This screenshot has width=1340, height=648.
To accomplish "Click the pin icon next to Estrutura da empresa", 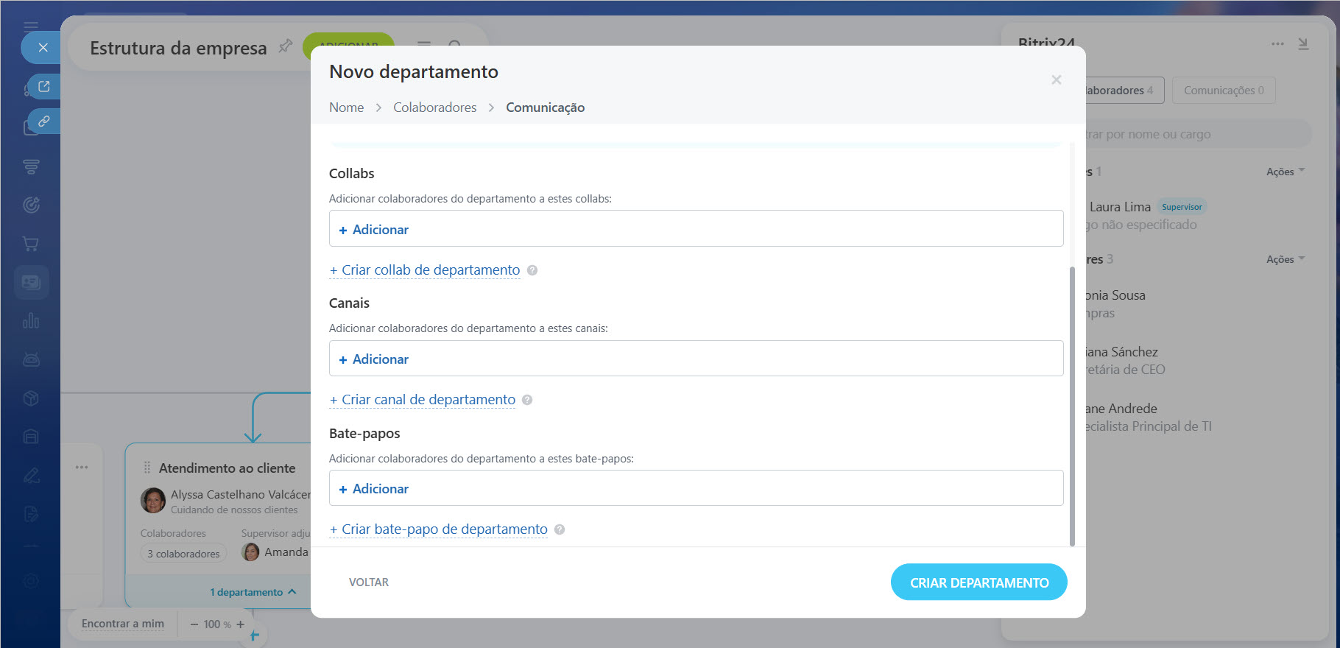I will click(x=285, y=47).
